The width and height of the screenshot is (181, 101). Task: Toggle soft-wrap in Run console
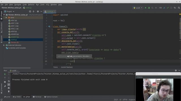click(x=9, y=81)
